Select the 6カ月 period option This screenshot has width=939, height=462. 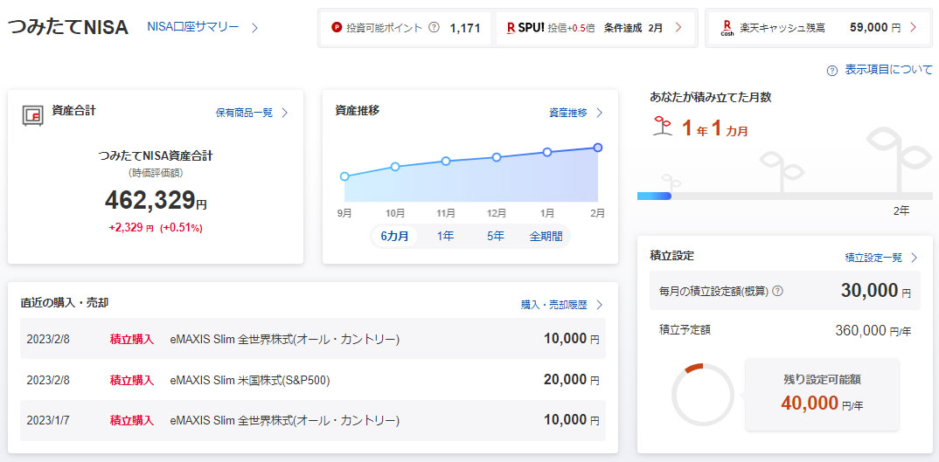tap(394, 236)
